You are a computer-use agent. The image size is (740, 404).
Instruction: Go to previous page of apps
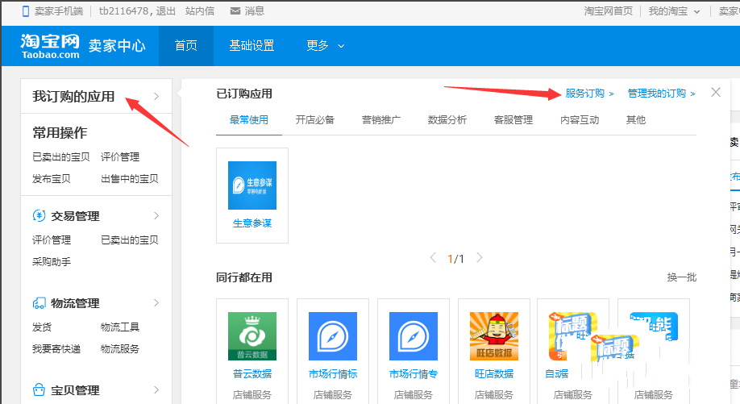coord(433,258)
